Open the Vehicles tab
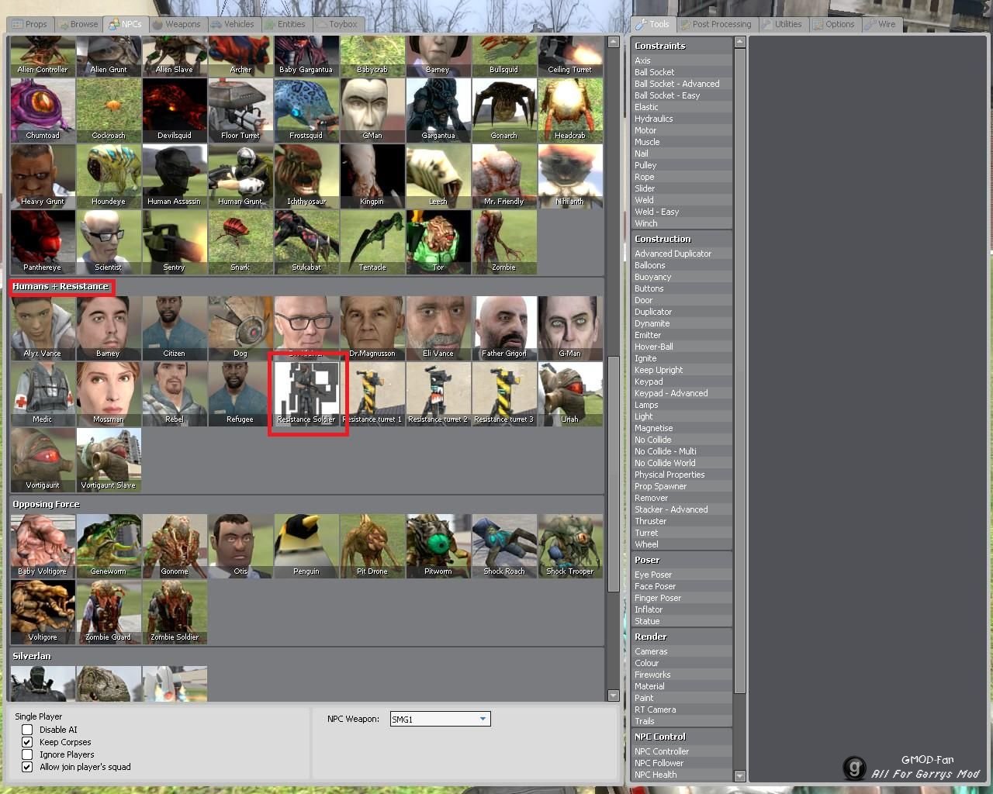The image size is (993, 794). pyautogui.click(x=232, y=24)
